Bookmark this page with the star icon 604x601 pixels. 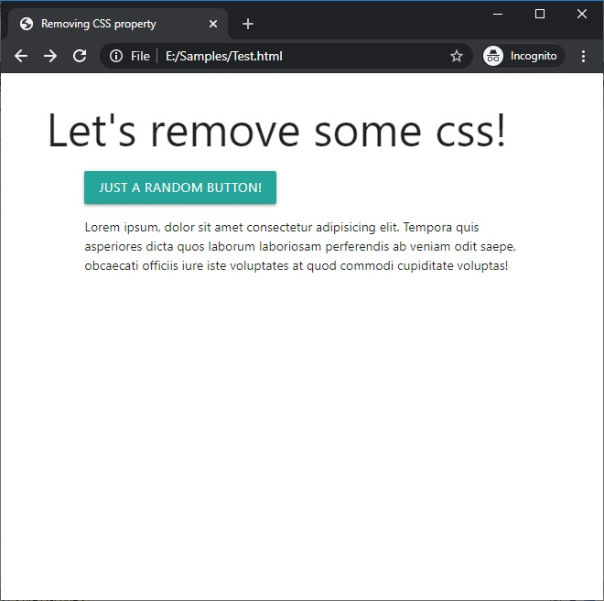[457, 56]
